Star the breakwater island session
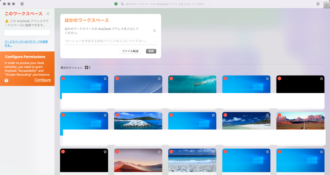The image size is (330, 175). [x=159, y=115]
